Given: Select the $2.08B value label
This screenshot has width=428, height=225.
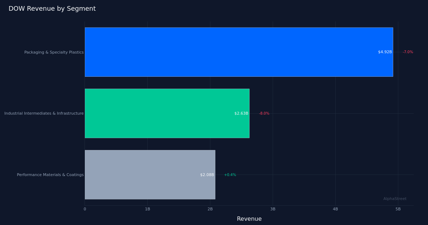Looking at the screenshot, I should (x=207, y=175).
